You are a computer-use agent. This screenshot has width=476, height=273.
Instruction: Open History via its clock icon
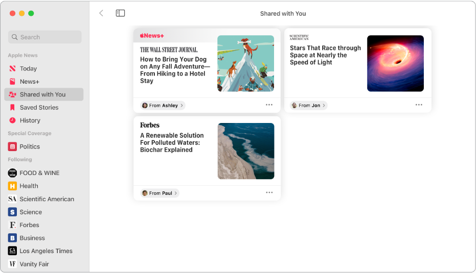12,120
